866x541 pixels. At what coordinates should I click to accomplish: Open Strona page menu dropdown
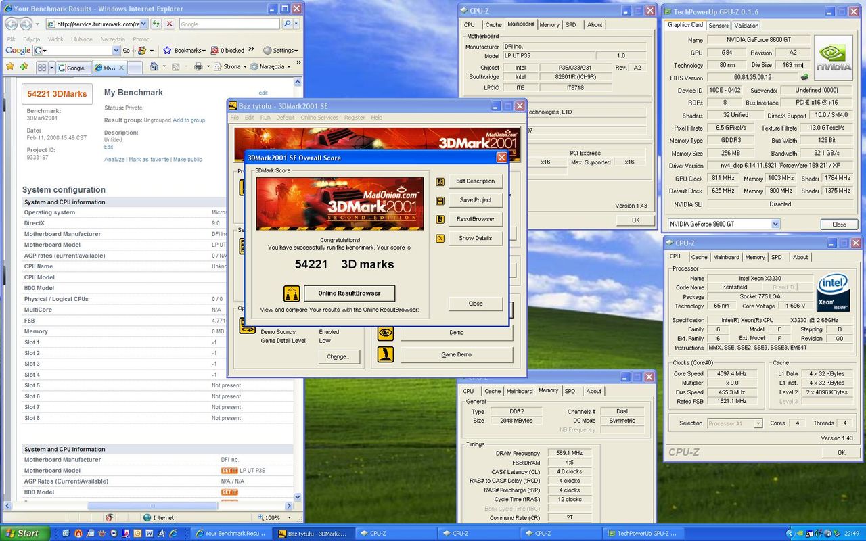[244, 67]
